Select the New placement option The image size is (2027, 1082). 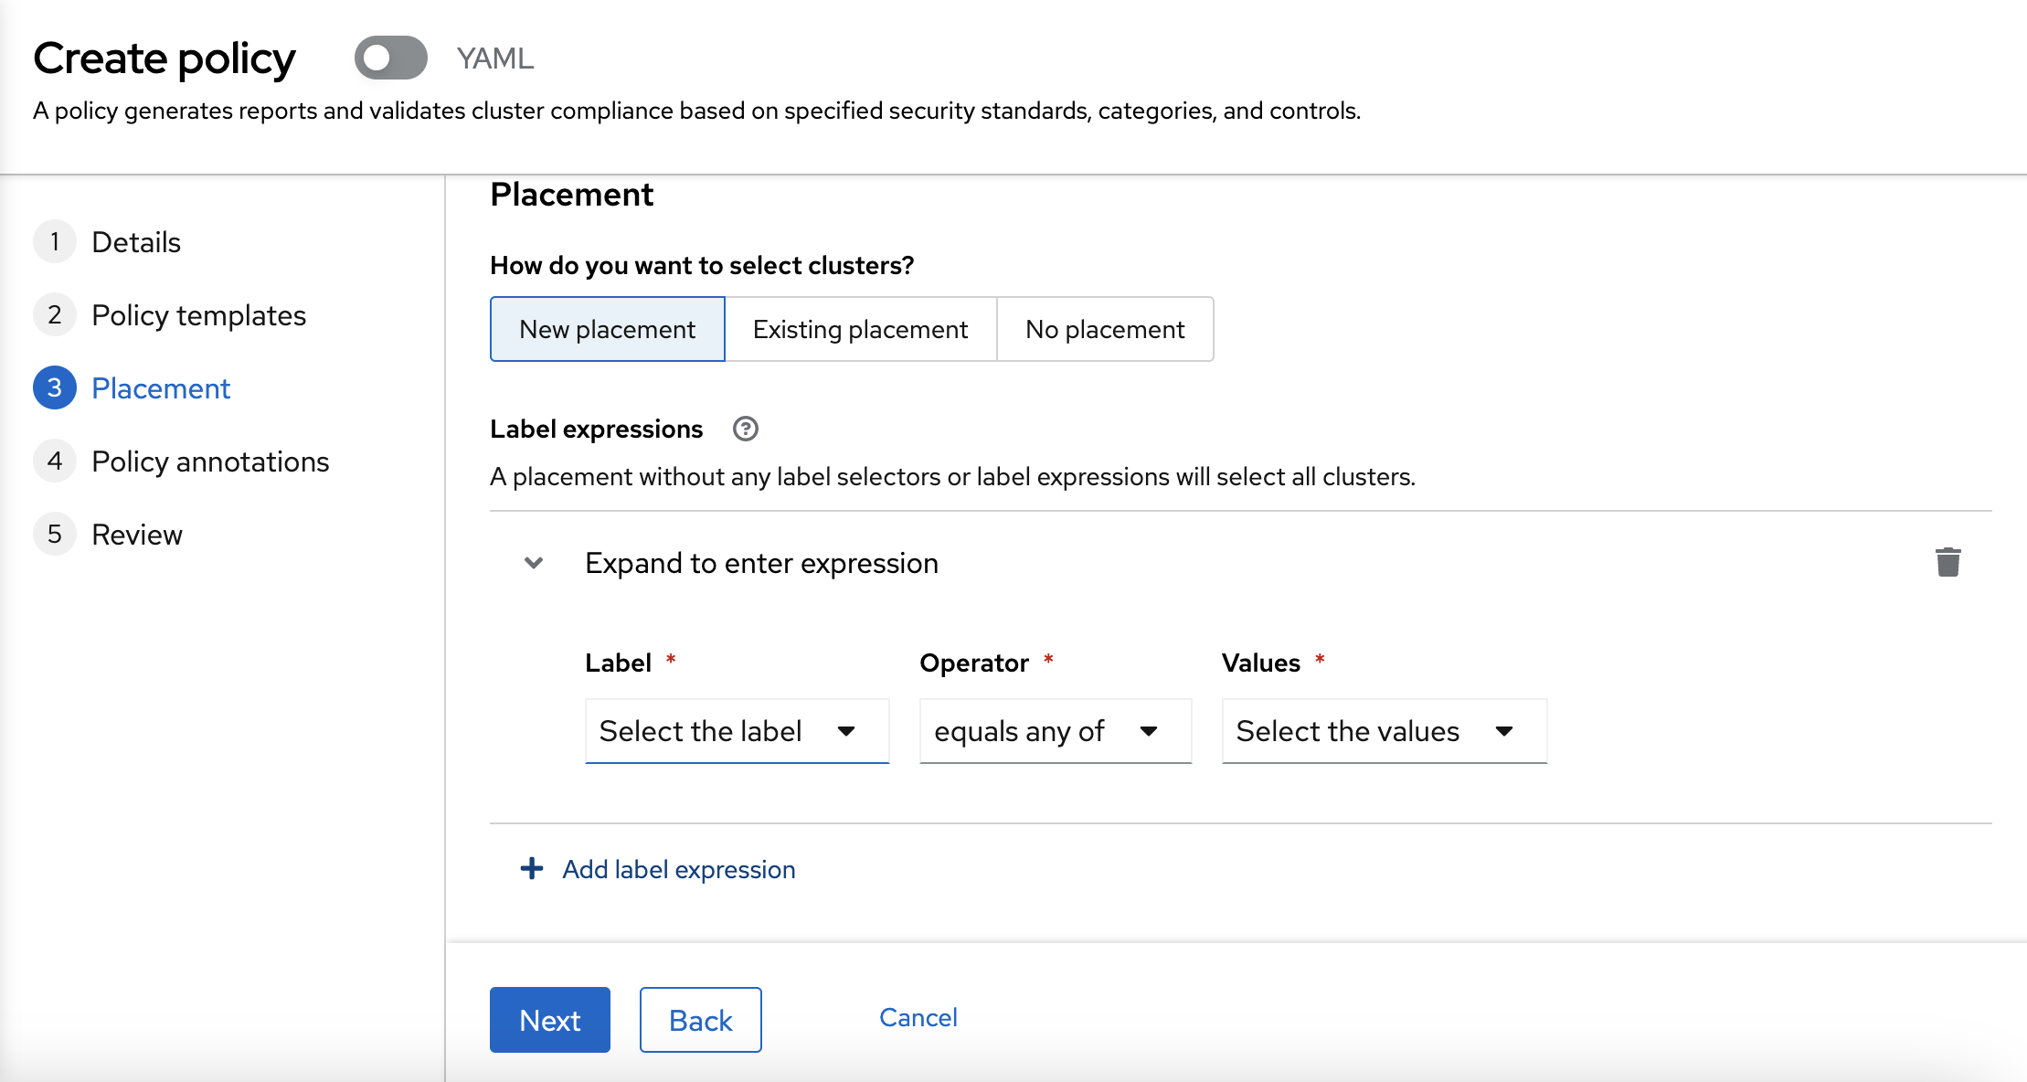coord(607,329)
